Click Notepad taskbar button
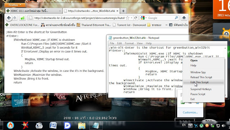 pos(96,125)
